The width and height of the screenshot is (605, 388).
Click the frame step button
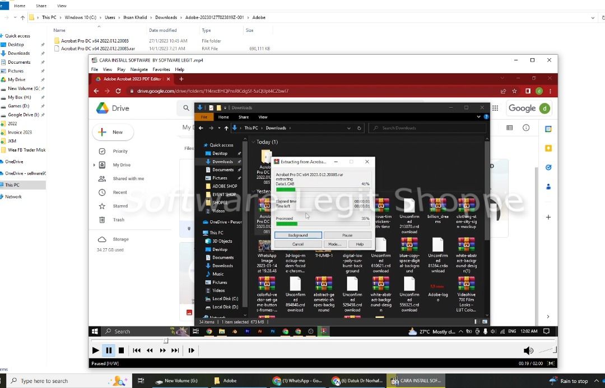point(192,351)
